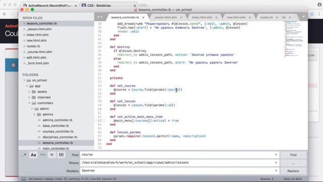Click the minimap code overview
The width and height of the screenshot is (323, 182).
294,39
